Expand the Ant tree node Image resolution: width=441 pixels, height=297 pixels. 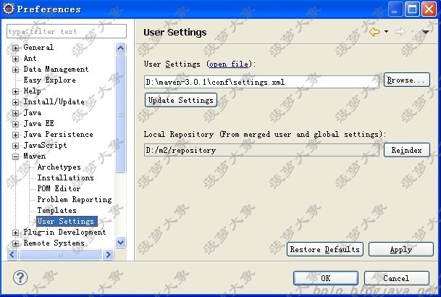15,59
